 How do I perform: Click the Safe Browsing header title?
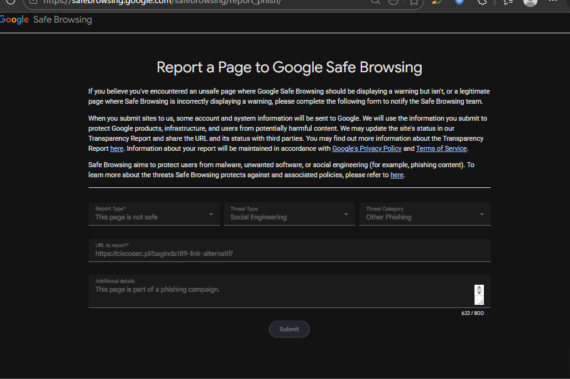click(62, 19)
